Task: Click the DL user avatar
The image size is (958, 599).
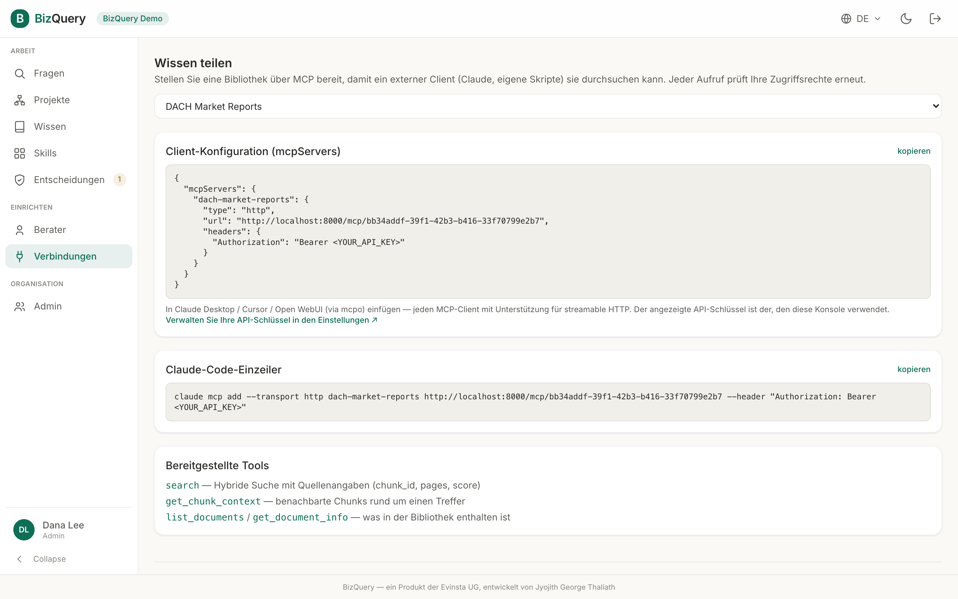Action: tap(24, 530)
